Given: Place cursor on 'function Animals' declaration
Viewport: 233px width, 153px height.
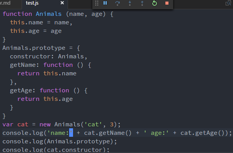Looking at the screenshot, I should coord(32,14).
